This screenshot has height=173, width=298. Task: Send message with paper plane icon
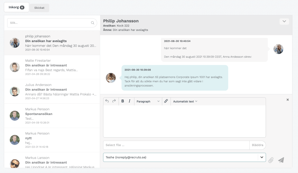click(x=281, y=160)
